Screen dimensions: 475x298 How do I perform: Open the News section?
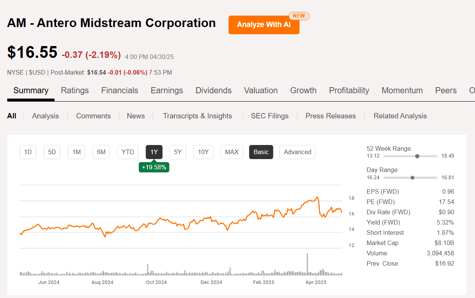[136, 116]
